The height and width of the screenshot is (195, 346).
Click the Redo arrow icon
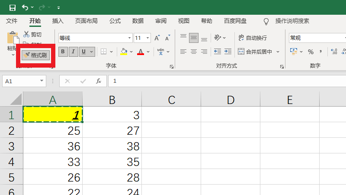click(x=42, y=7)
